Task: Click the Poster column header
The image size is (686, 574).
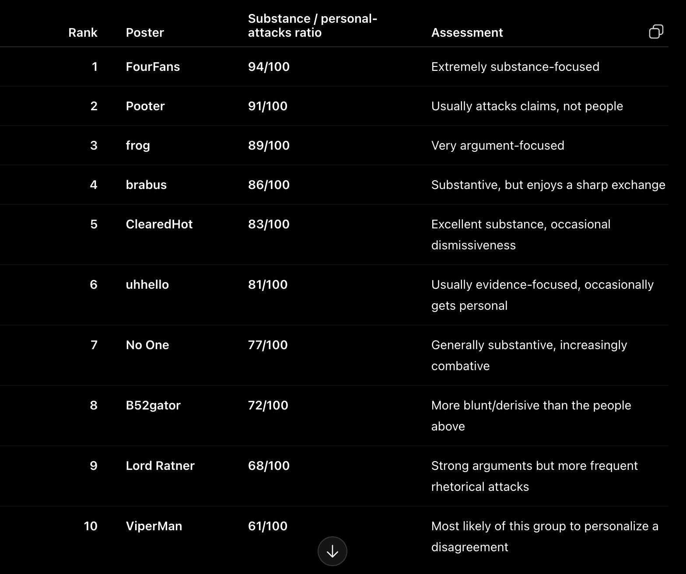Action: click(145, 32)
